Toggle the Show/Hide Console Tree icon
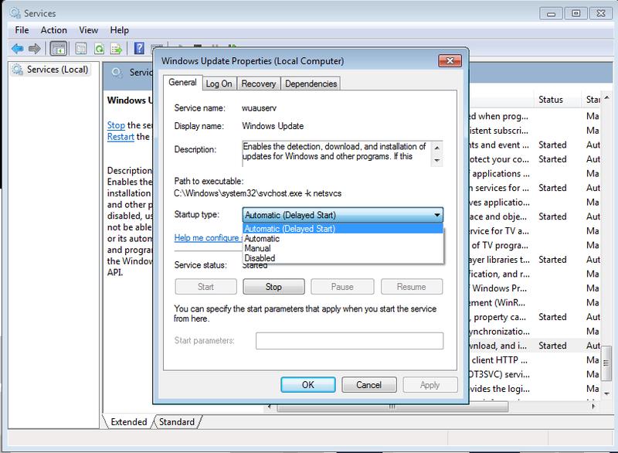The image size is (618, 453). (59, 49)
